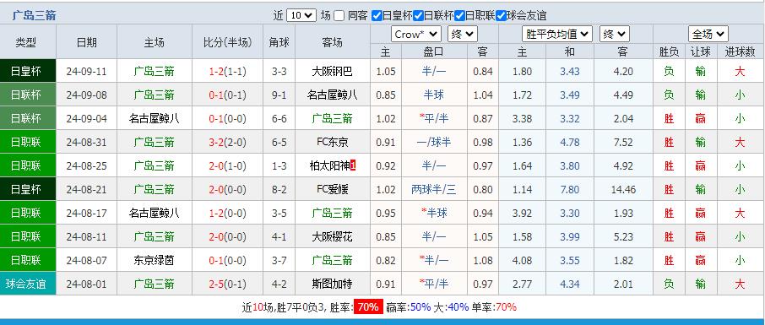Click handicap 一/球半 for FC东京 match
Image resolution: width=765 pixels, height=325 pixels.
coord(434,143)
